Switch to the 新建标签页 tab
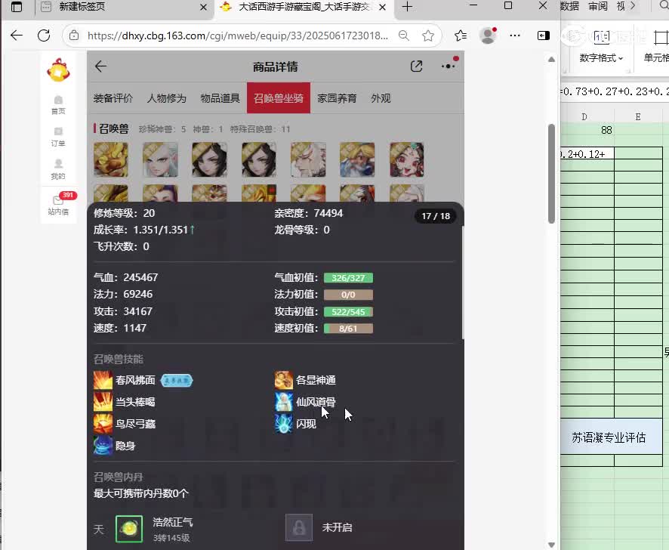Screen dimensions: 669x550 coord(124,8)
